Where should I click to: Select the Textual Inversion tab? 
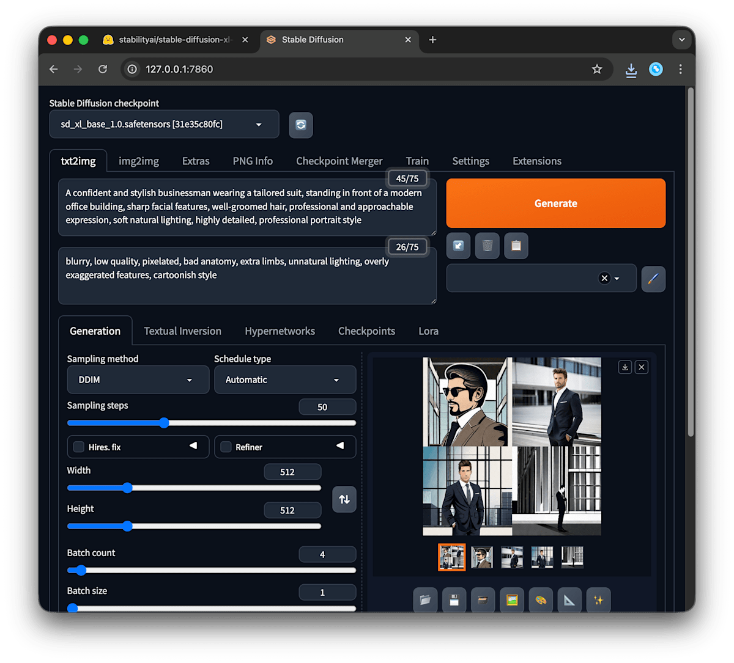coord(182,331)
